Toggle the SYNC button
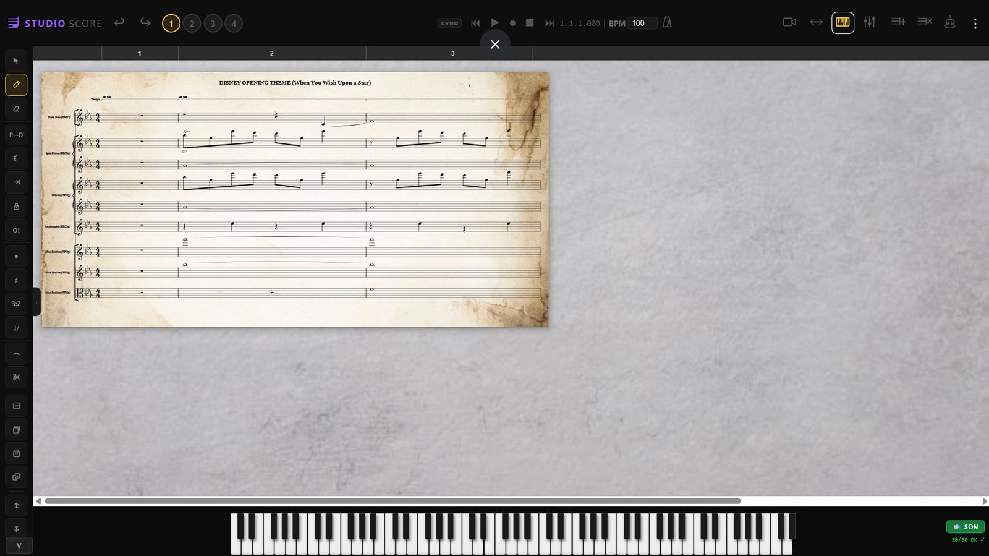989x556 pixels. click(x=449, y=23)
